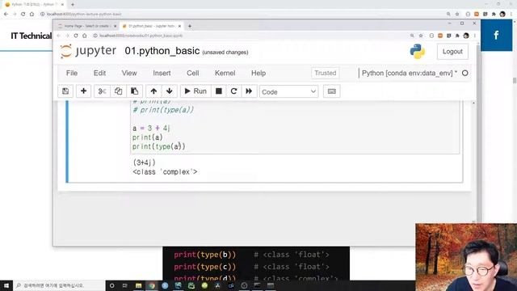This screenshot has width=517, height=291.
Task: Open the Kernel menu
Action: [225, 74]
